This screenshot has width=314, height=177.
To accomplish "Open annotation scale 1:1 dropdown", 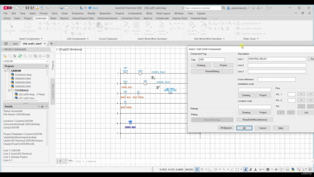I will (262, 170).
